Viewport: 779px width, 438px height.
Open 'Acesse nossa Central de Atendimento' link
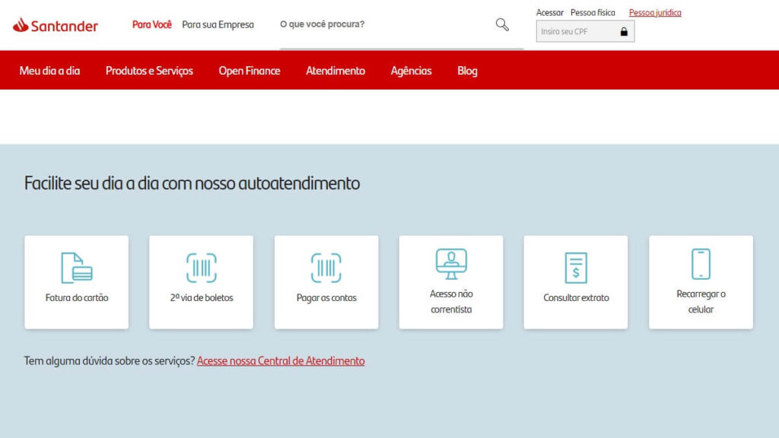pyautogui.click(x=281, y=360)
